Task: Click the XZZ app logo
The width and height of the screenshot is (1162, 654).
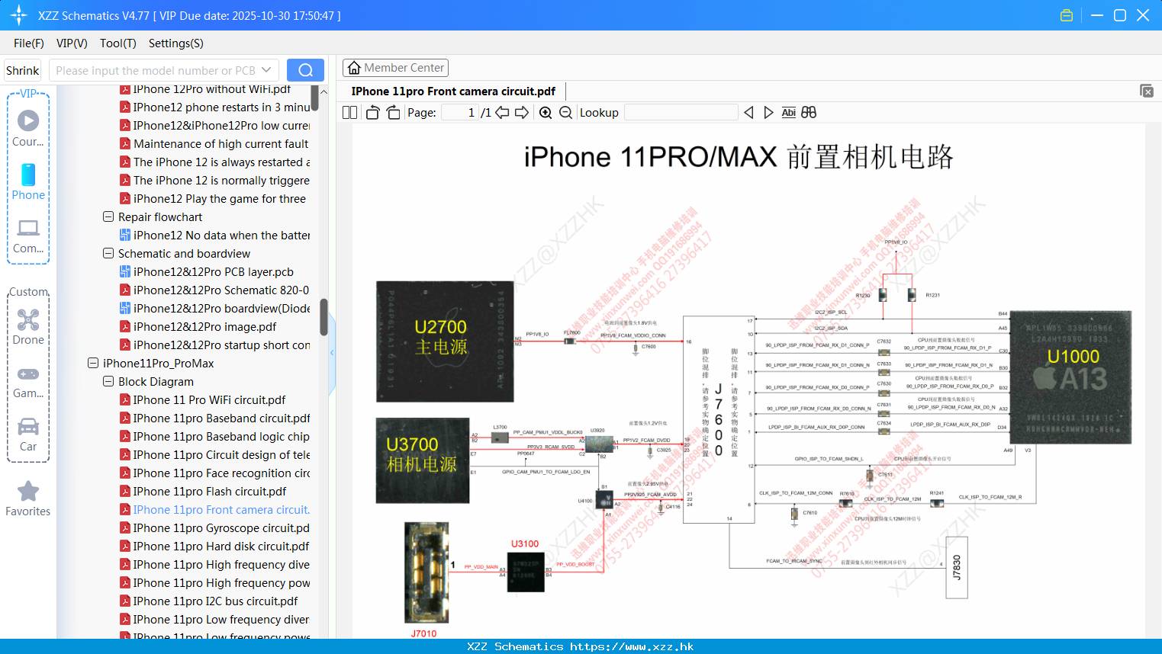Action: [x=19, y=15]
